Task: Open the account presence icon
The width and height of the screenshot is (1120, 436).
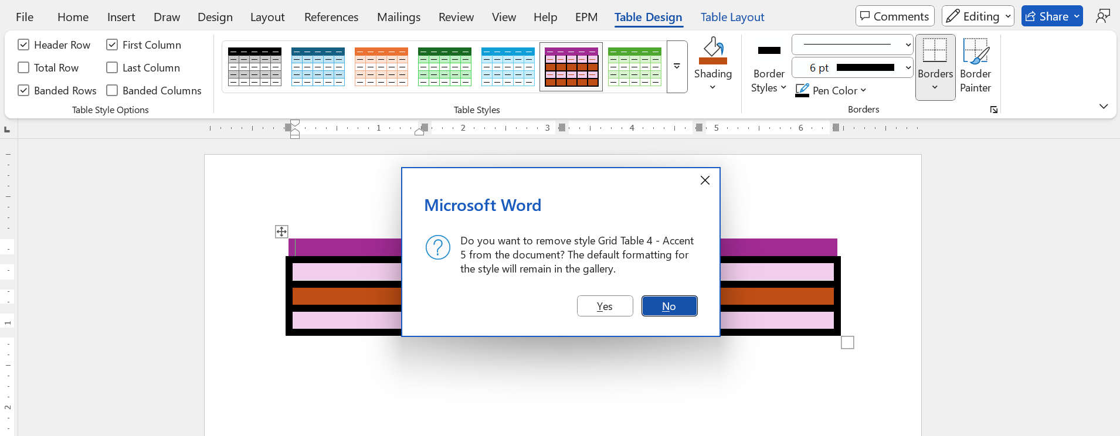Action: point(1102,16)
